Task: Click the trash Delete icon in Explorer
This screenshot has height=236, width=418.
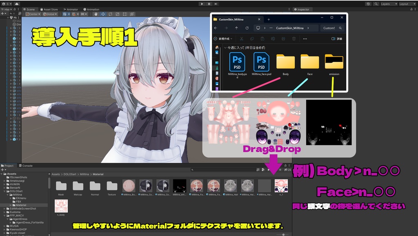Action: (x=294, y=38)
